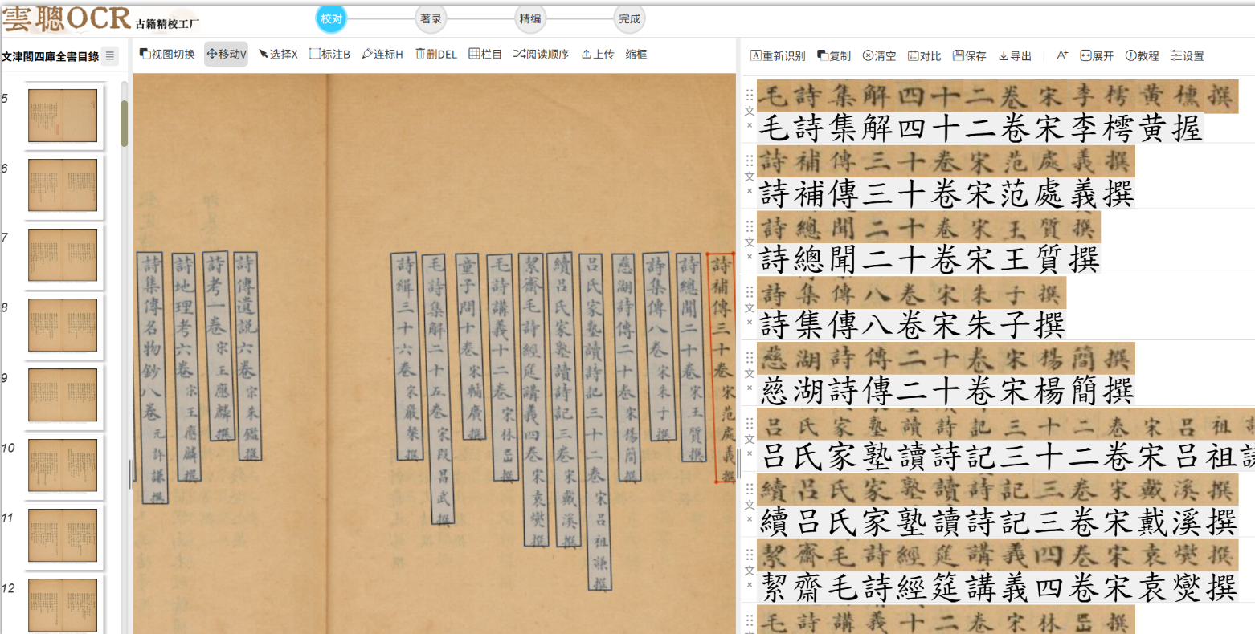Delete the 絜齋毛詩經筵講義 row with ×

[749, 585]
